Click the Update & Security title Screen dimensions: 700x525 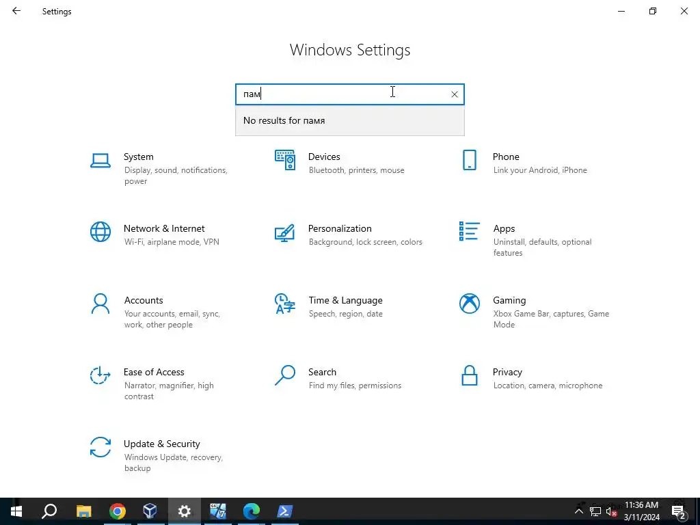161,444
